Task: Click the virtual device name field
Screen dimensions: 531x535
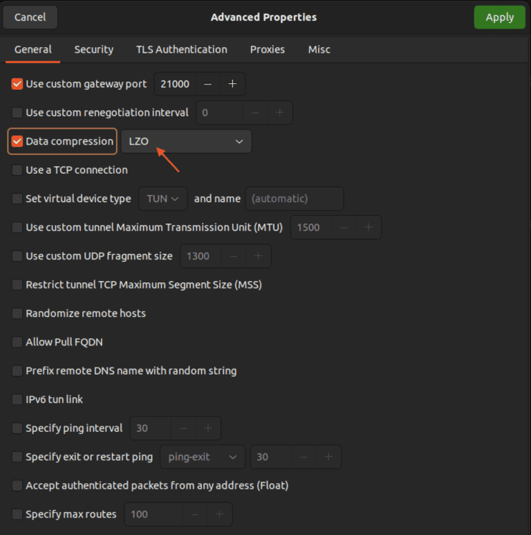Action: coord(295,199)
